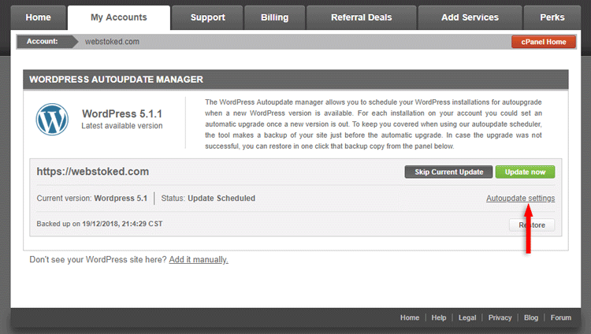Click Status: Update Scheduled text
This screenshot has width=591, height=334.
[208, 199]
